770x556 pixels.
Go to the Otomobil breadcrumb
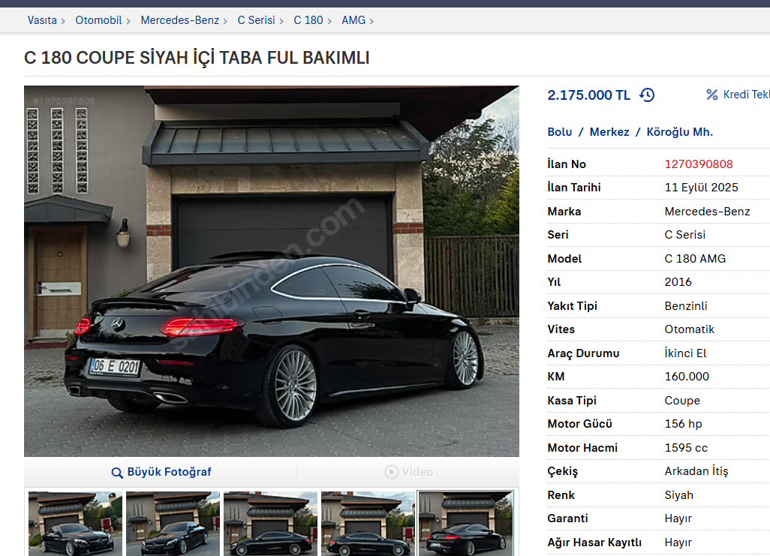tap(98, 20)
